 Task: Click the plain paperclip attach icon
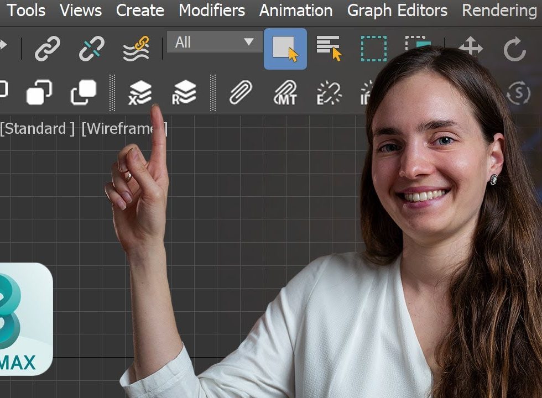[241, 92]
